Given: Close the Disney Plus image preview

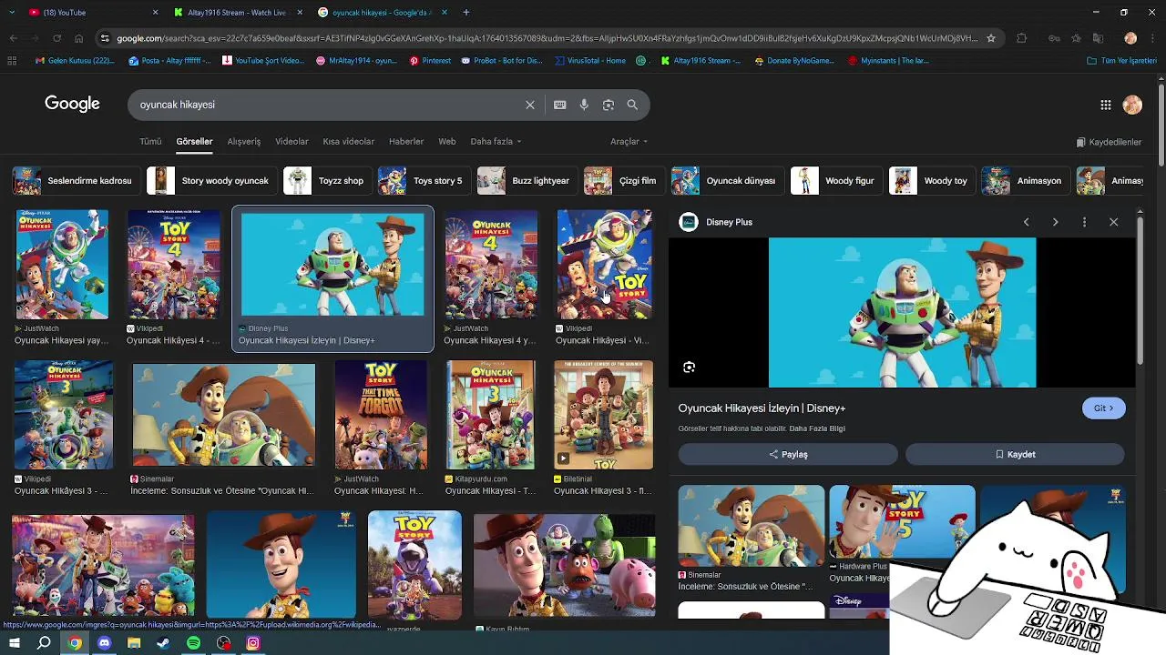Looking at the screenshot, I should [x=1113, y=222].
